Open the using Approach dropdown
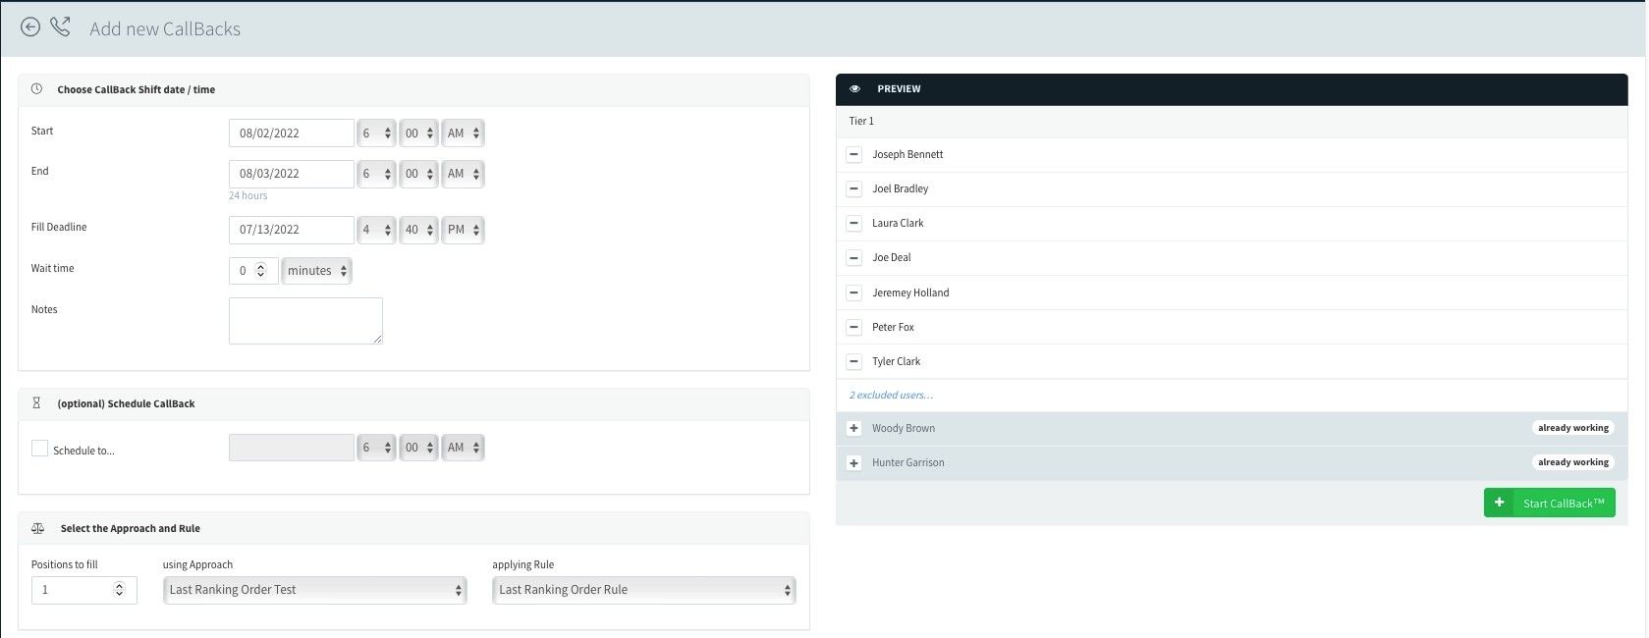The width and height of the screenshot is (1649, 638). point(314,590)
